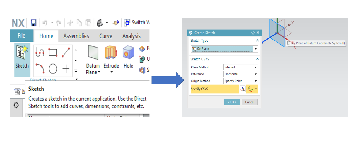Viewport: 357px width, 152px height.
Task: Click the Switch Window icon
Action: pyautogui.click(x=127, y=23)
